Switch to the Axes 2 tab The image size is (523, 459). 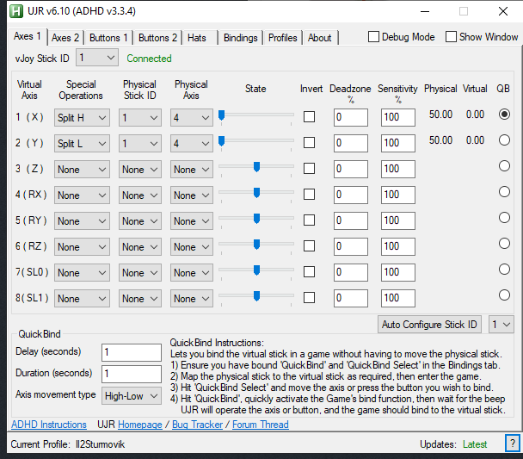pos(65,37)
